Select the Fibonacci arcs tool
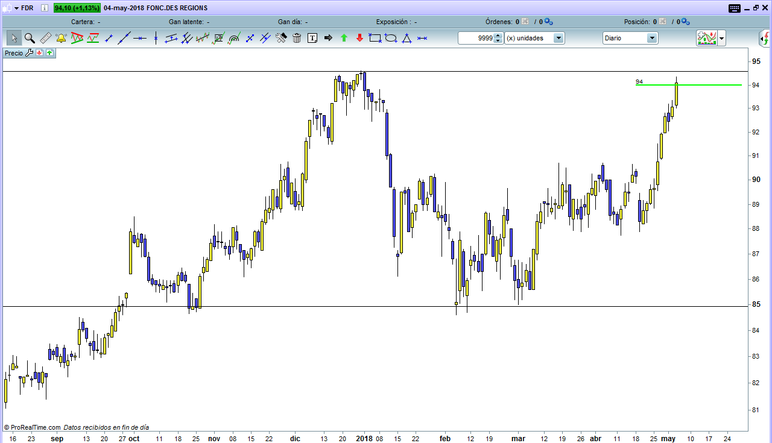 coord(233,37)
